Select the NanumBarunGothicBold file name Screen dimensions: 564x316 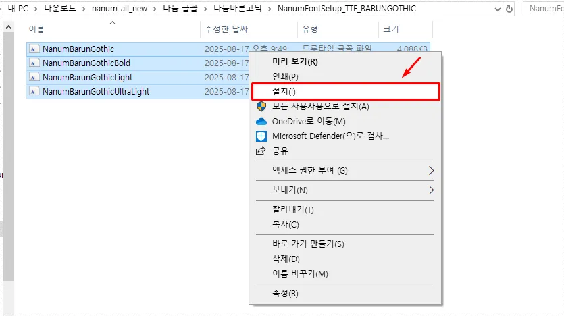(86, 63)
